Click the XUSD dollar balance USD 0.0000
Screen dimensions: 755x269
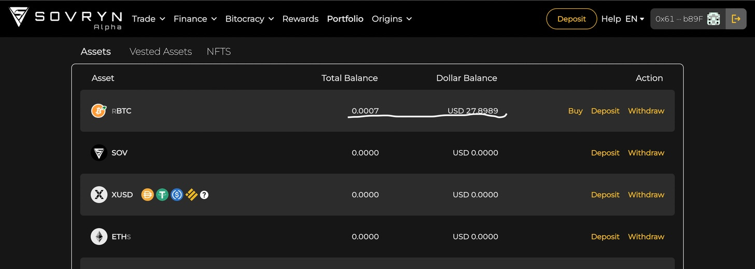click(x=476, y=195)
